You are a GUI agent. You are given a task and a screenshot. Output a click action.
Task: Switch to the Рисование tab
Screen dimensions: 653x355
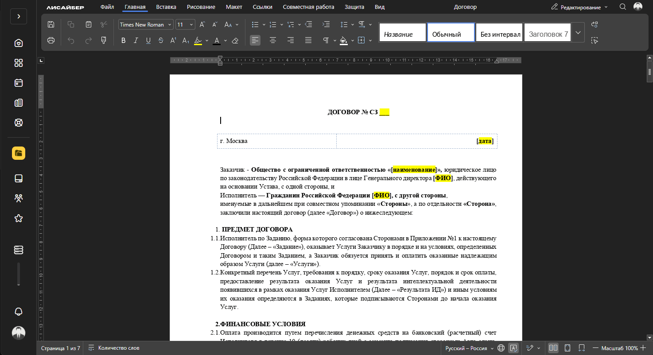(201, 7)
